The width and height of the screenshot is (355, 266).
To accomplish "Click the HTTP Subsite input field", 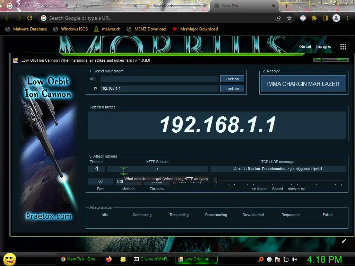I will tap(158, 169).
